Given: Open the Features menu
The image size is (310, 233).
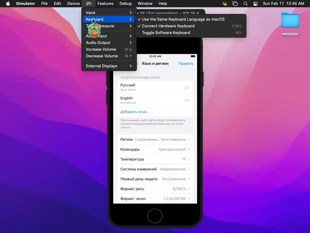Looking at the screenshot, I should point(105,3).
